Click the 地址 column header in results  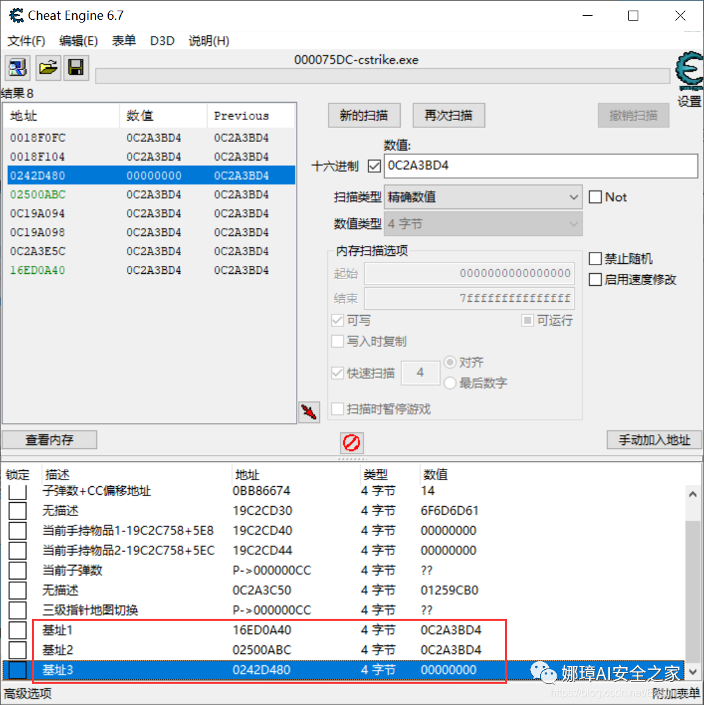(62, 115)
